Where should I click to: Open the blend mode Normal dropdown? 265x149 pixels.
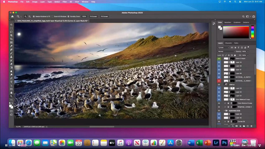click(x=226, y=52)
